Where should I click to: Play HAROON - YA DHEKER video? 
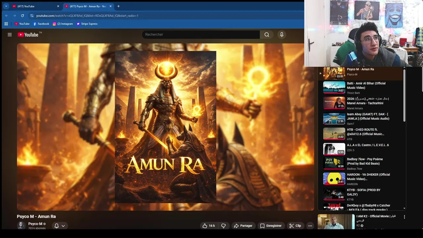coord(361,179)
